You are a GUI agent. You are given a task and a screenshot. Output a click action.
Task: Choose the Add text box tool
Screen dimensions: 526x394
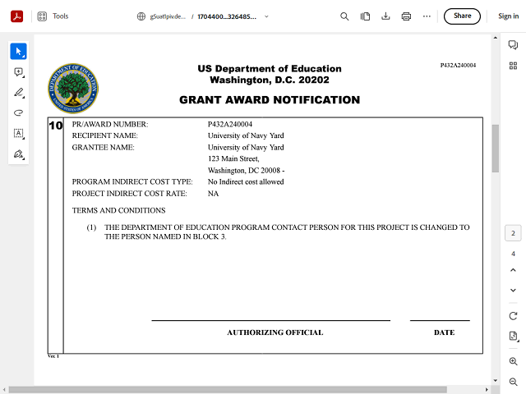[x=18, y=133]
